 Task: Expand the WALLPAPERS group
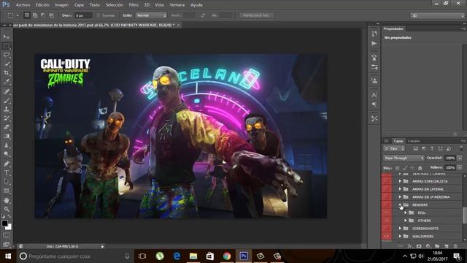tap(400, 236)
